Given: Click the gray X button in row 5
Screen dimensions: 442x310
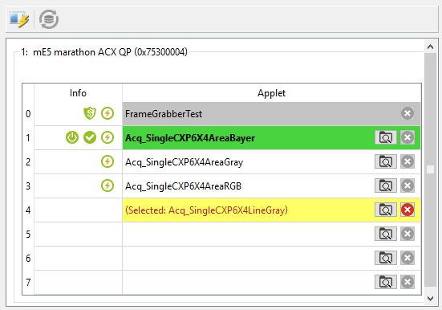Looking at the screenshot, I should click(408, 234).
